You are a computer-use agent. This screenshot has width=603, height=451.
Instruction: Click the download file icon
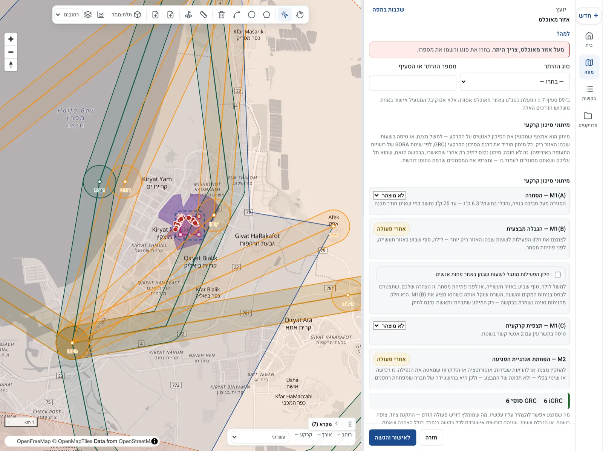(155, 15)
